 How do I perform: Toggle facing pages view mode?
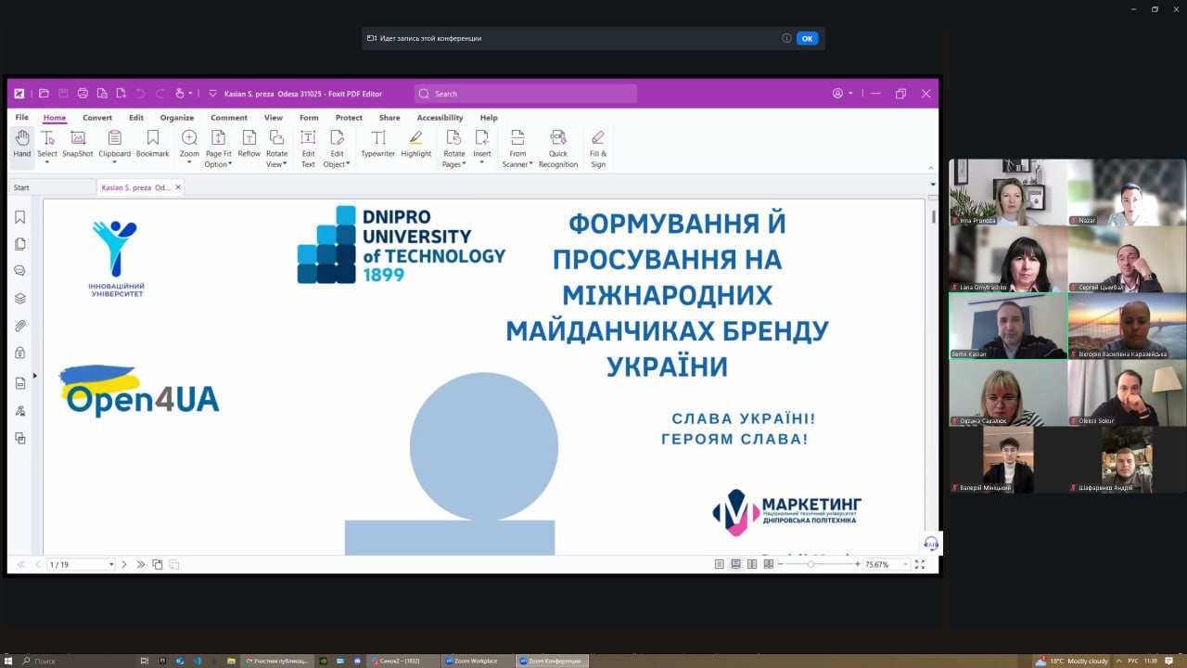[x=752, y=564]
